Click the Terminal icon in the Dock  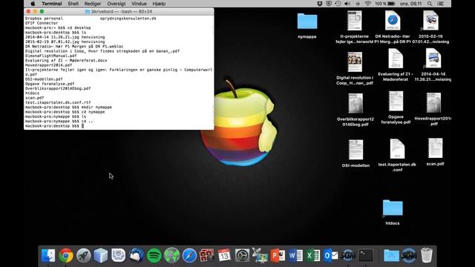[366, 255]
